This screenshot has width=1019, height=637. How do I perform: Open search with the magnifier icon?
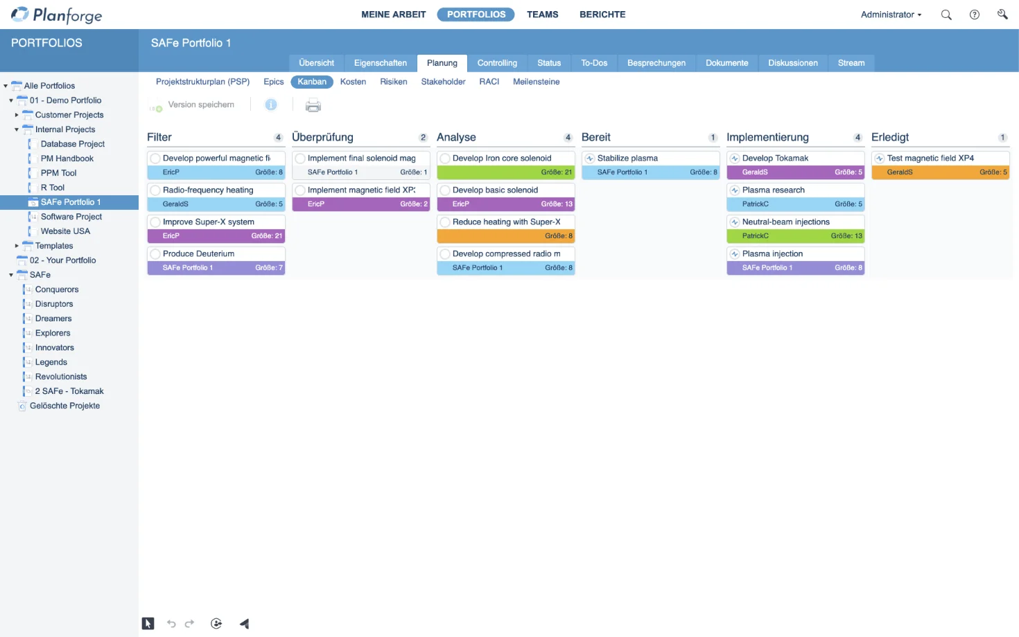(x=946, y=15)
